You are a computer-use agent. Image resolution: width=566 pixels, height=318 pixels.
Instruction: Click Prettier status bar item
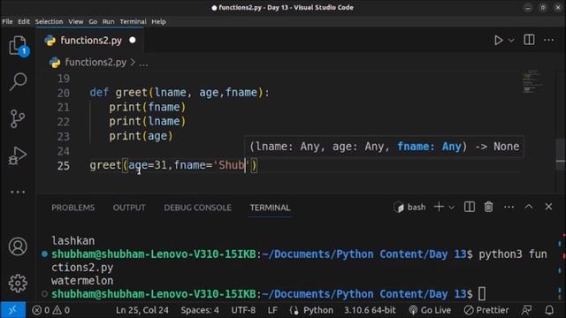[486, 310]
